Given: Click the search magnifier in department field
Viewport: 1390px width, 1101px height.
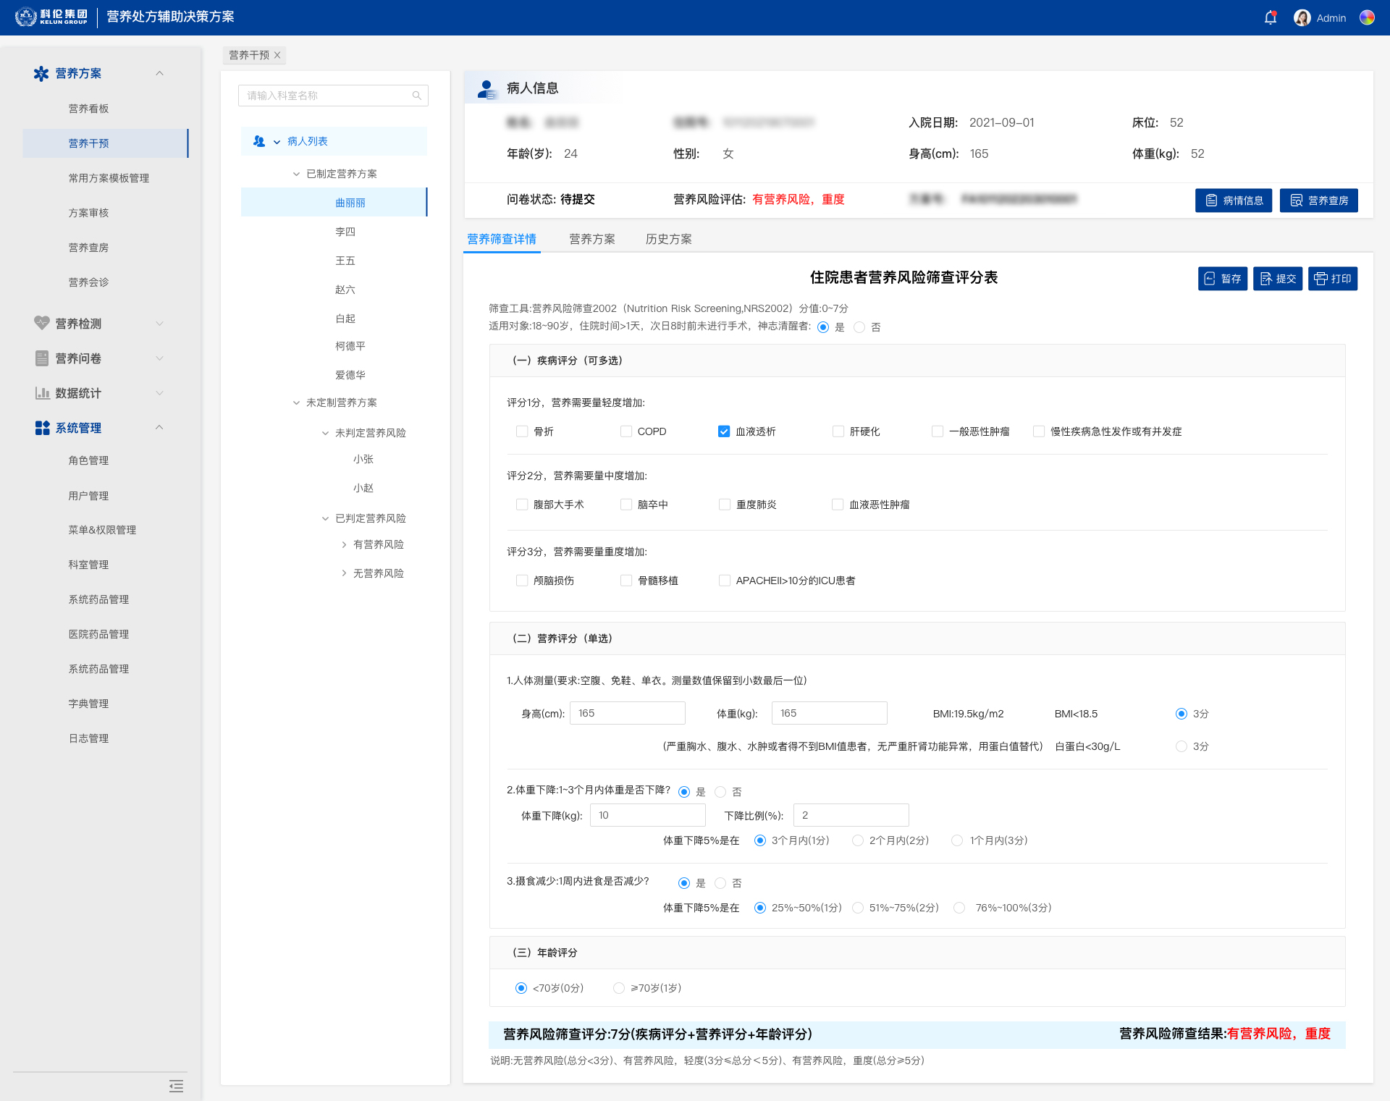Looking at the screenshot, I should point(417,96).
